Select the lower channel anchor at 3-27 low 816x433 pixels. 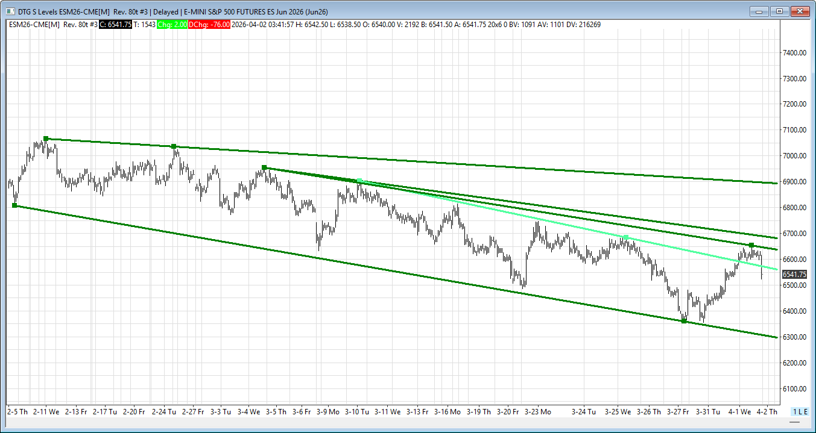click(x=683, y=321)
